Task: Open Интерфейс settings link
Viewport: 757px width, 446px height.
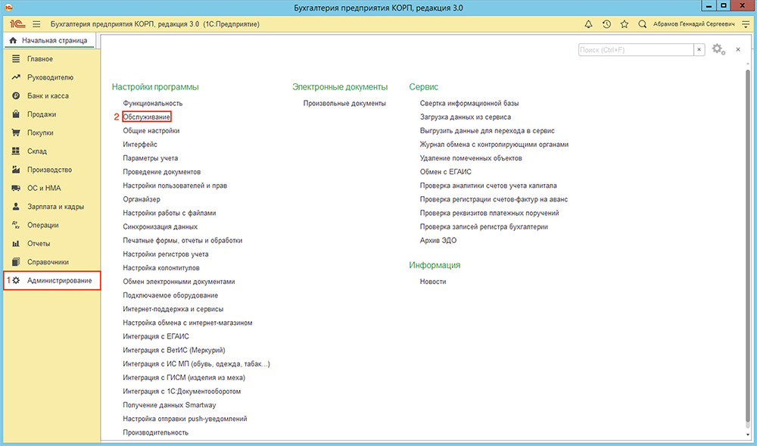Action: point(140,145)
